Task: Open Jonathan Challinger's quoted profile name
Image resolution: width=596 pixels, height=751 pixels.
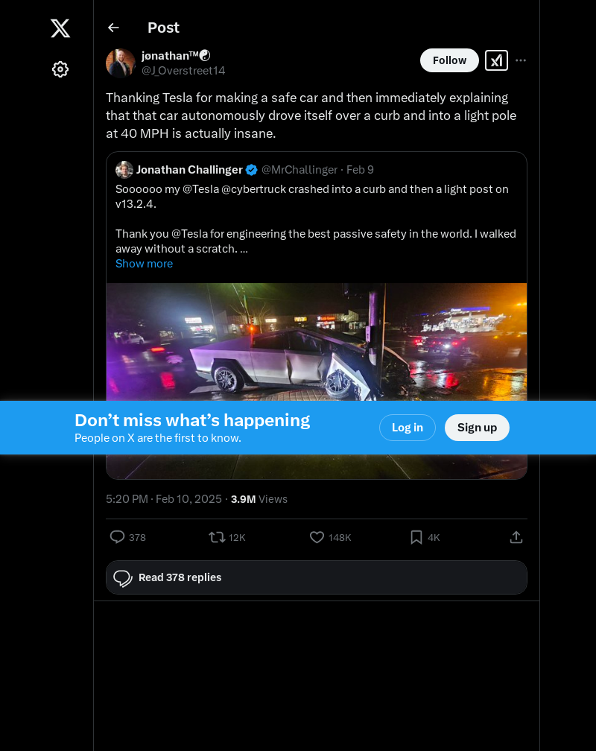Action: click(189, 170)
